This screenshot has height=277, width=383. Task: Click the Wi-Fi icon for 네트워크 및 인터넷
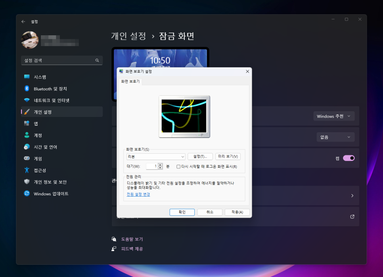[x=27, y=100]
